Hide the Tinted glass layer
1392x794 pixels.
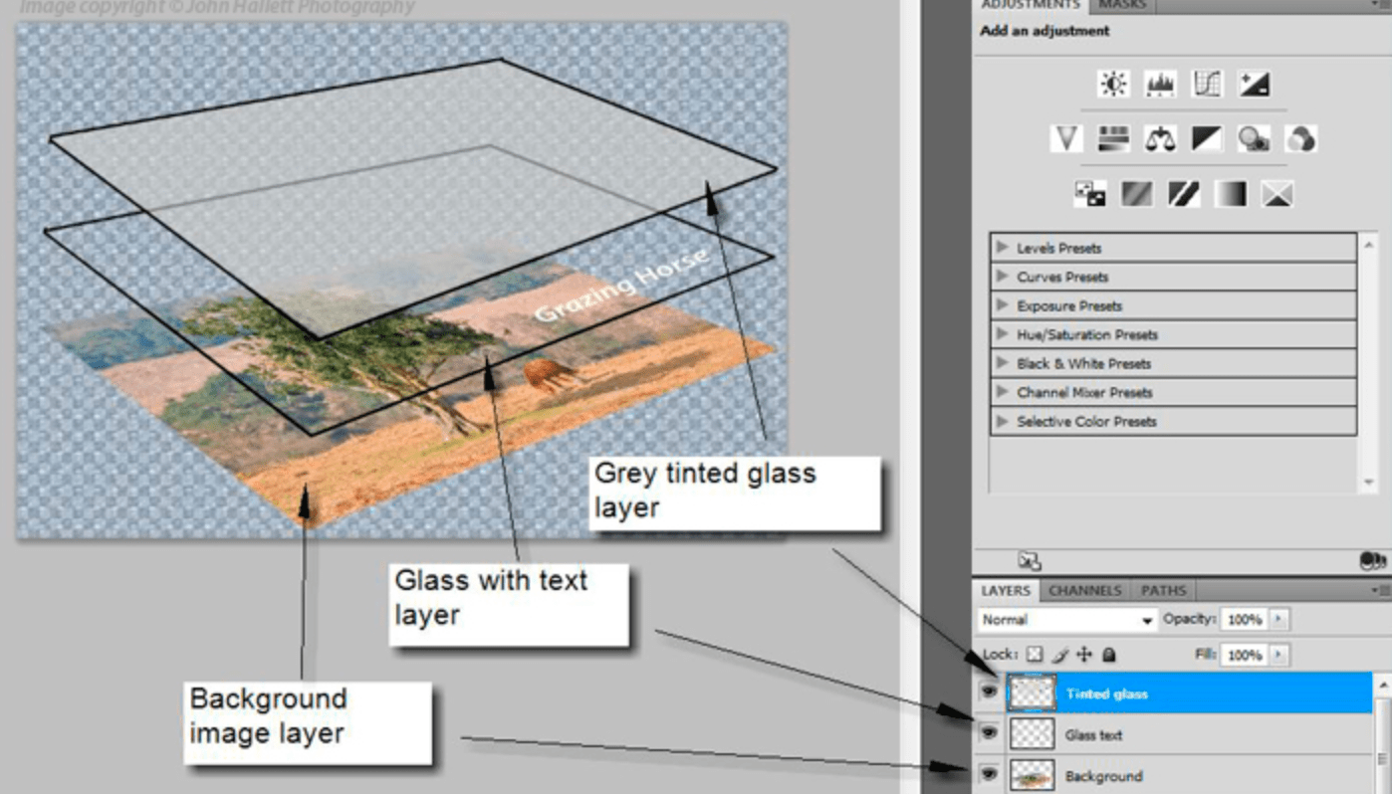point(989,692)
